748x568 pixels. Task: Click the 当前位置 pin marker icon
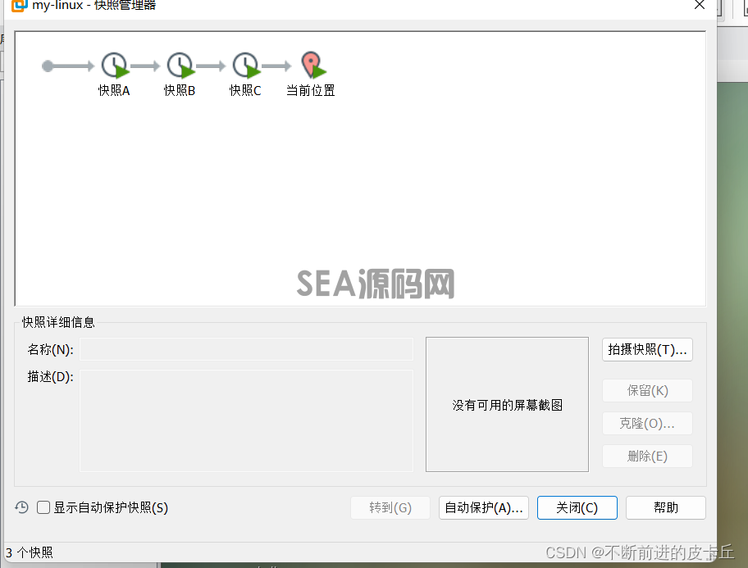[x=312, y=65]
